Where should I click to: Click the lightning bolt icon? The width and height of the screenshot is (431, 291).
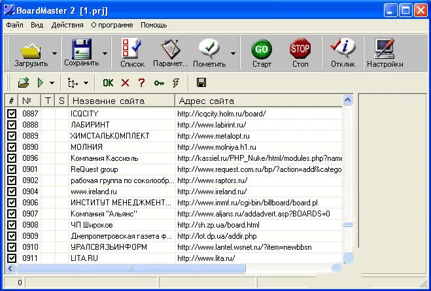pos(176,82)
